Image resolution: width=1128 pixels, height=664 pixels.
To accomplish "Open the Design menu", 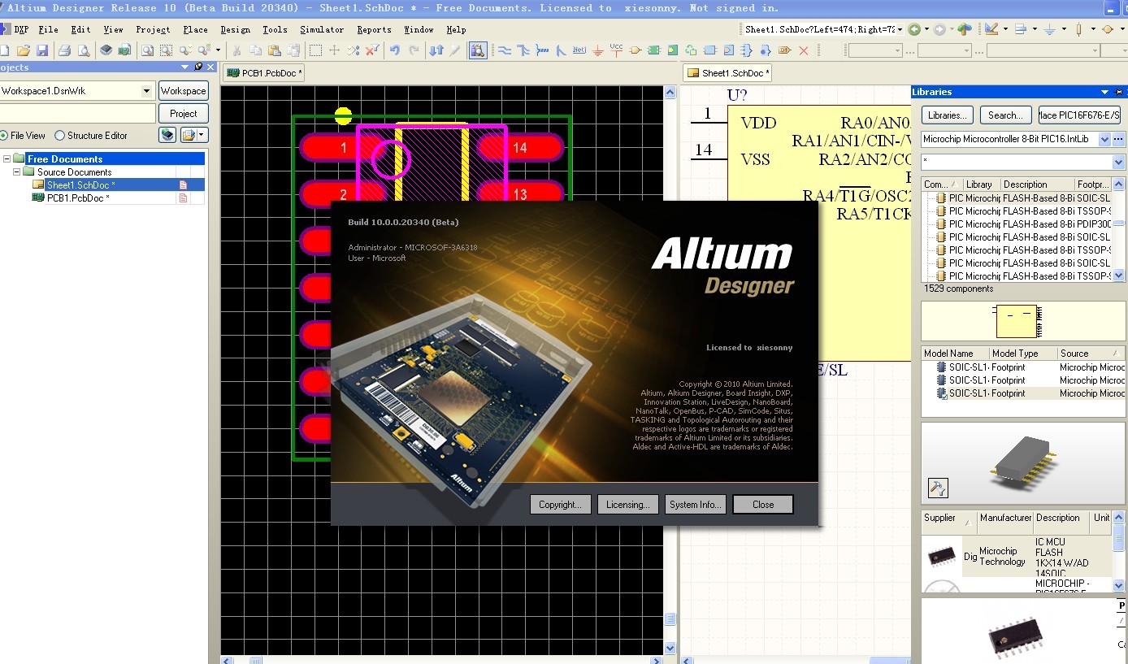I will coord(236,29).
